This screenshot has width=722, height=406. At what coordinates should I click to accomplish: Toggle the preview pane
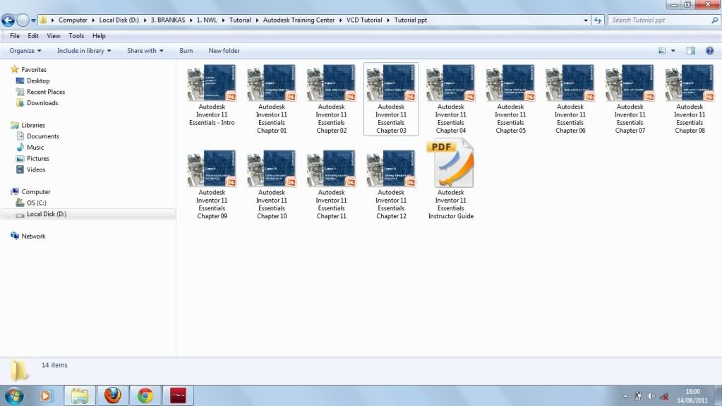pos(691,51)
